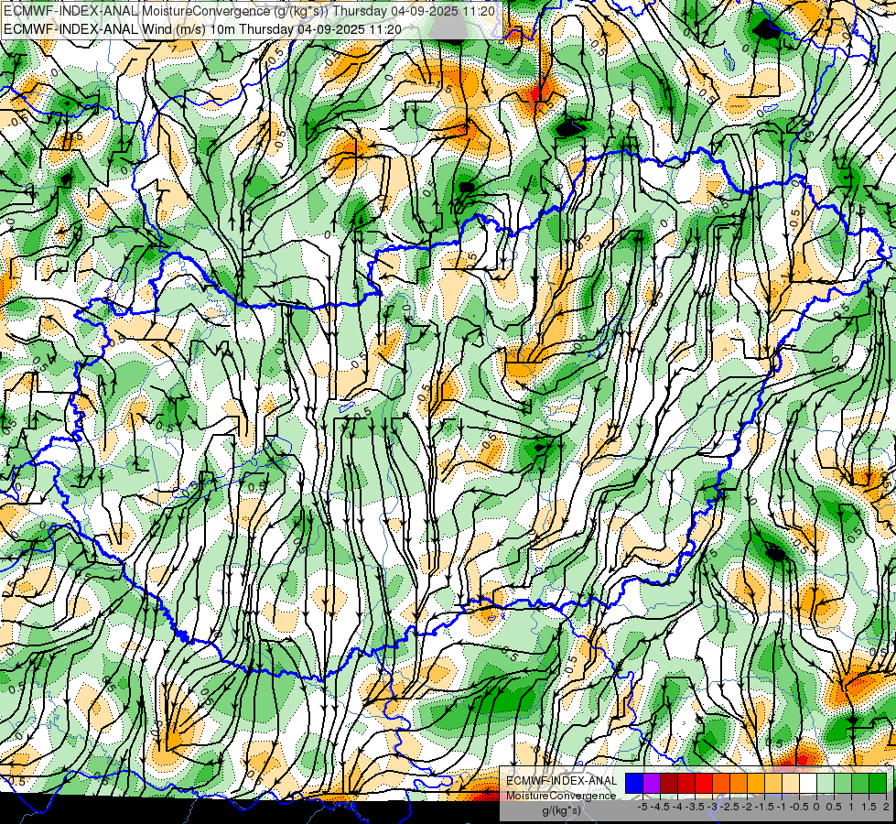Click the -4.5 tick label on the legend
896x824 pixels.
[660, 807]
